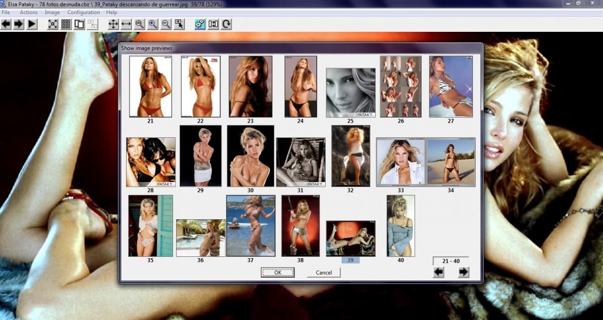Open the Actions menu

(x=28, y=12)
